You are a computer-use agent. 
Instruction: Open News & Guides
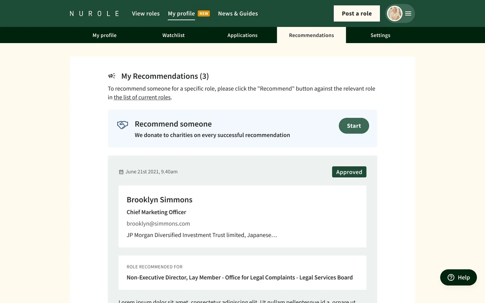238,13
